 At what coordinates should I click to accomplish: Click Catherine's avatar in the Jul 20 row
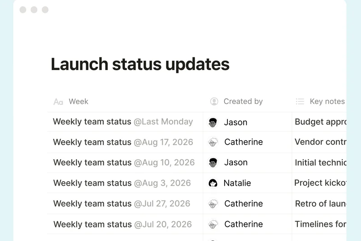213,224
